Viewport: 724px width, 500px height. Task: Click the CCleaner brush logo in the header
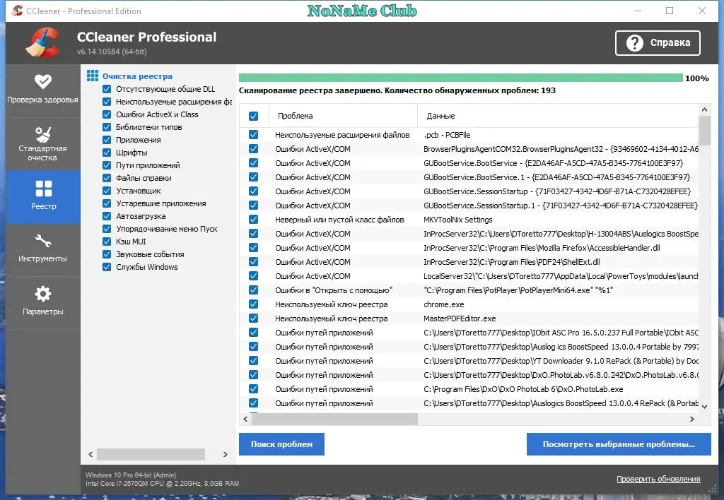[x=42, y=42]
